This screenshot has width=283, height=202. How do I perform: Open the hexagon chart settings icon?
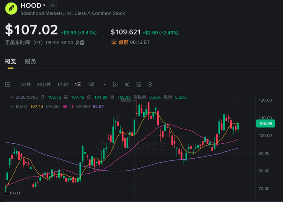(150, 85)
